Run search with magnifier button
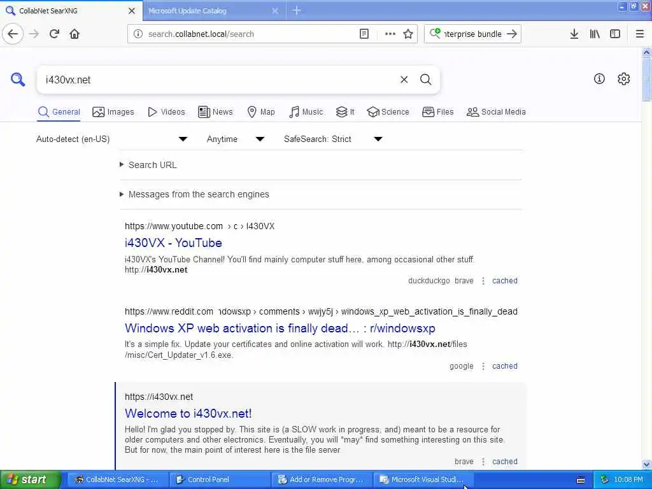Screen dimensions: 652x489 425,80
